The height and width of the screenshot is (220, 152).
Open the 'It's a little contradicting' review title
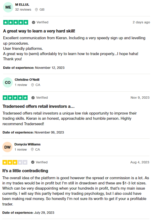[x=25, y=171]
